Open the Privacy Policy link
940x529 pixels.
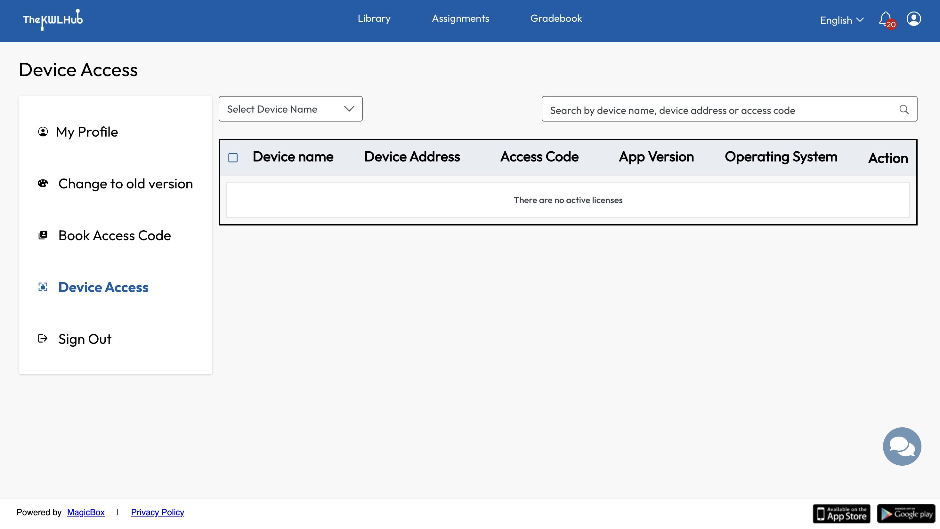(x=157, y=512)
